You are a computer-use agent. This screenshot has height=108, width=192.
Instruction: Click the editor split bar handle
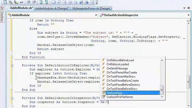189,20
